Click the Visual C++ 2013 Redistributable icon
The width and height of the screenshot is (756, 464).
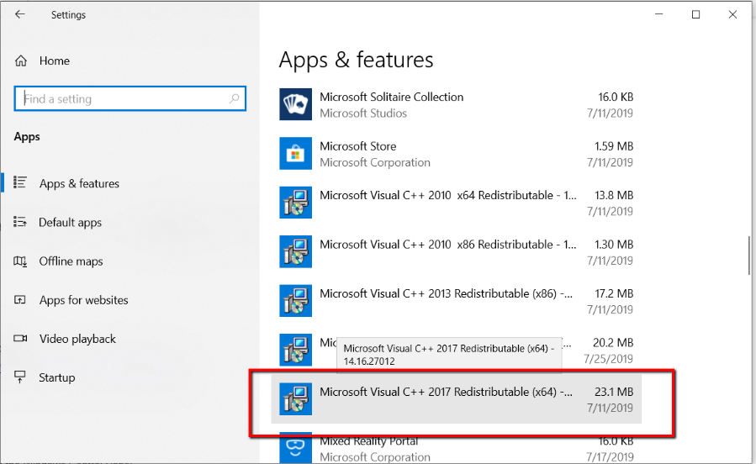tap(295, 302)
